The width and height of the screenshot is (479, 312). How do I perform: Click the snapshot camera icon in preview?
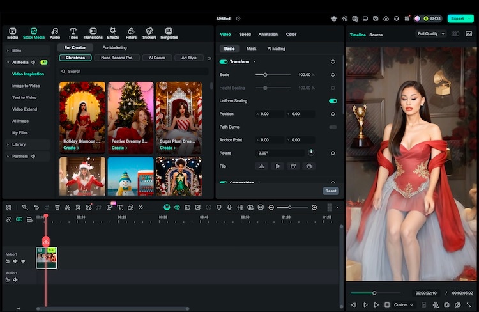coord(446,305)
